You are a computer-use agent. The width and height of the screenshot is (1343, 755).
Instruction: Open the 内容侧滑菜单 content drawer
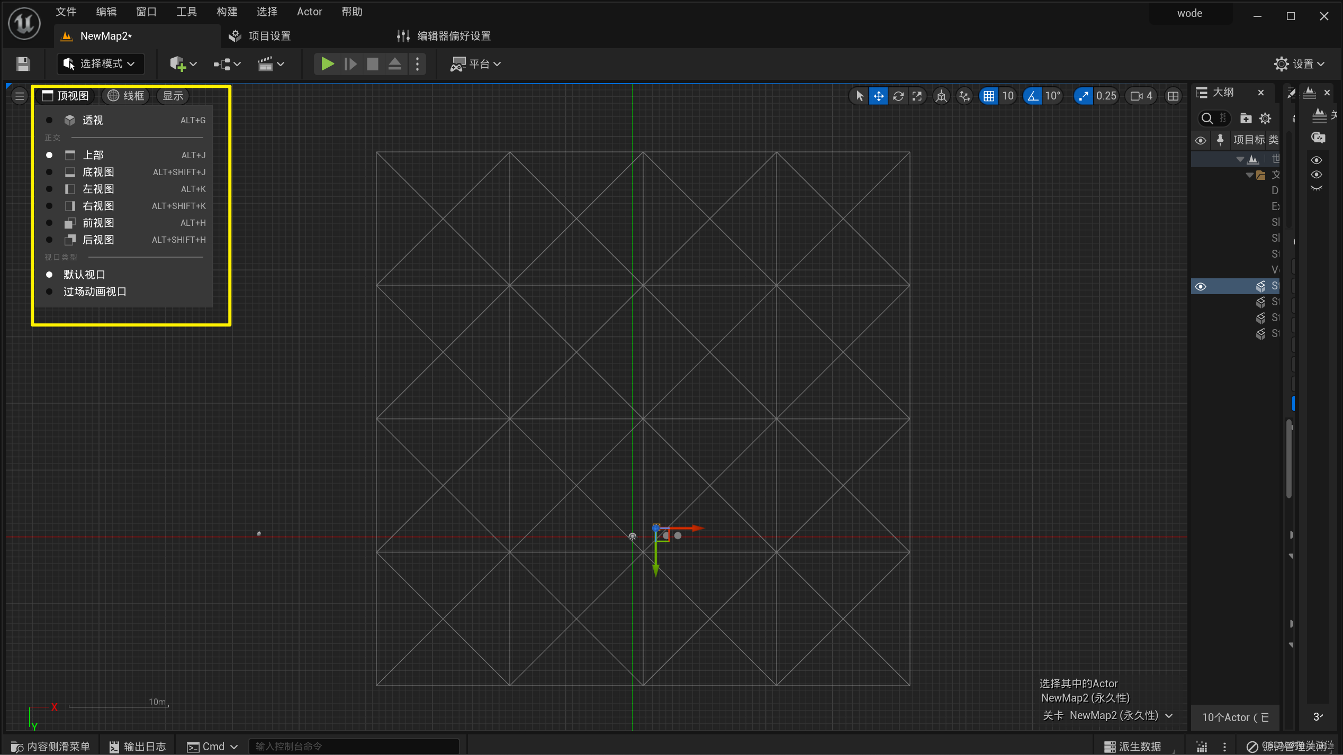50,746
